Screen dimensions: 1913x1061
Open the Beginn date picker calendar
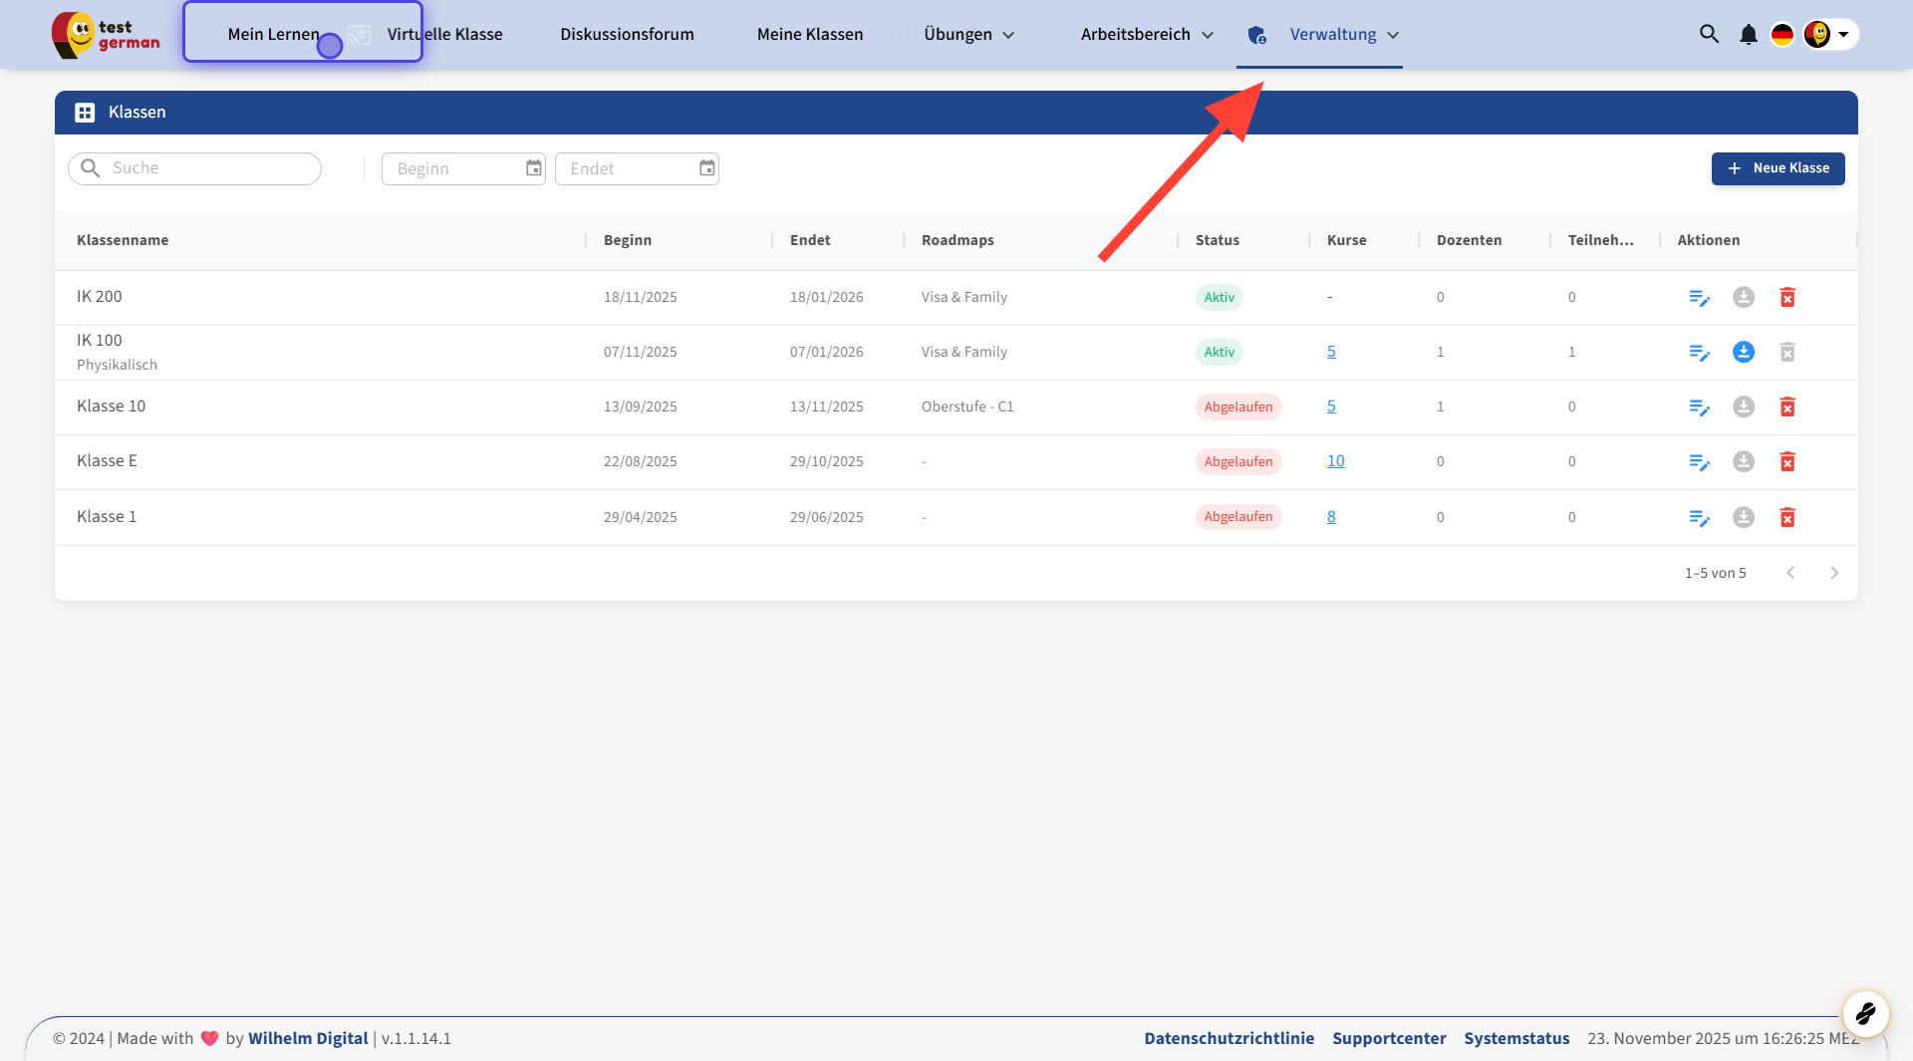[534, 168]
